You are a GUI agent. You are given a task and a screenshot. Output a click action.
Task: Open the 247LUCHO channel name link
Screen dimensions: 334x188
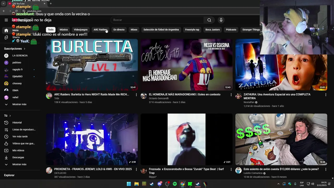click(60, 173)
